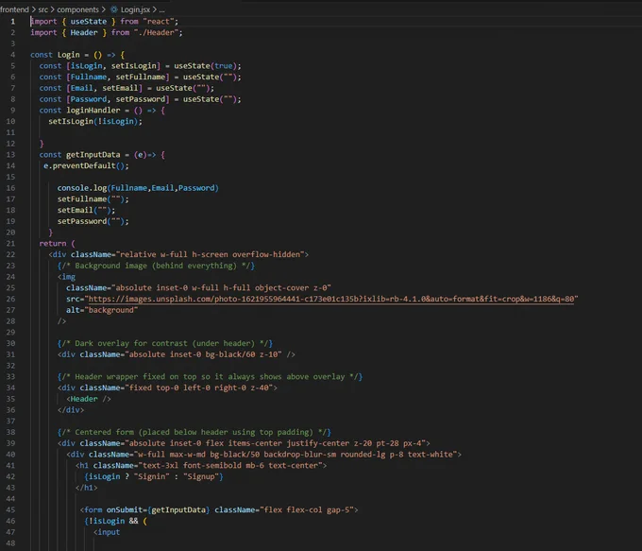Open the 'frontend' breadcrumb segment
Image resolution: width=642 pixels, height=551 pixels.
(x=14, y=9)
